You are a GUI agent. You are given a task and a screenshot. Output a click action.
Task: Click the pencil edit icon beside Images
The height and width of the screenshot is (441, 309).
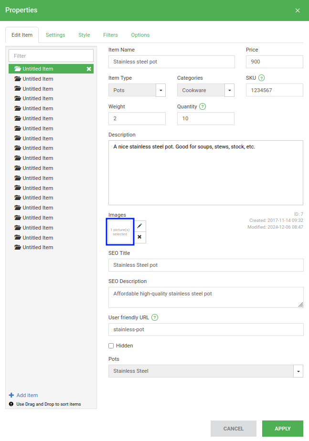tap(139, 226)
